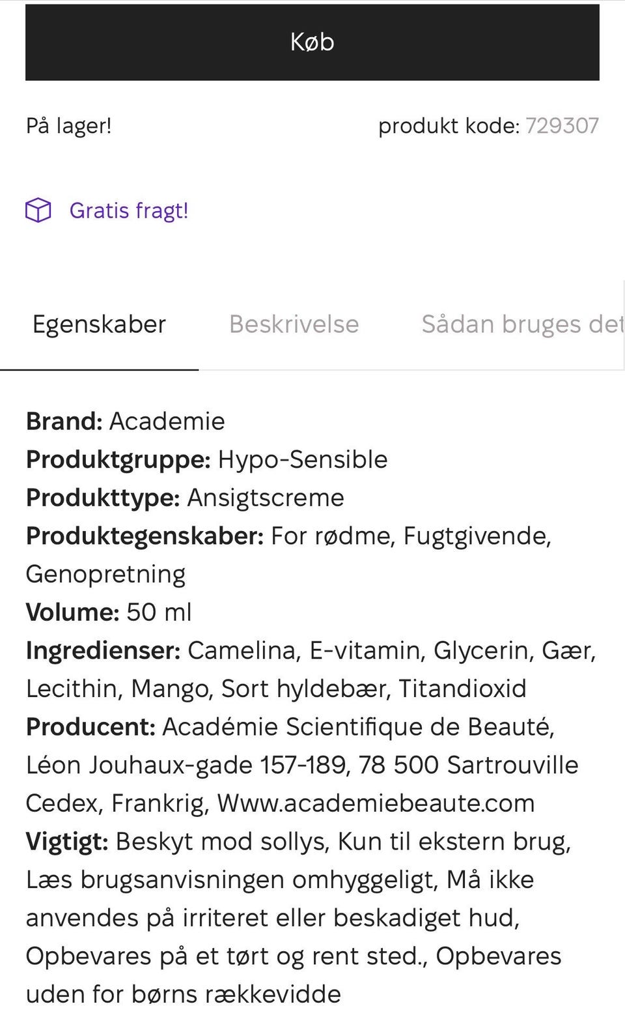Click the Hypo-Sensible product group text
This screenshot has height=1017, width=625.
coord(301,459)
